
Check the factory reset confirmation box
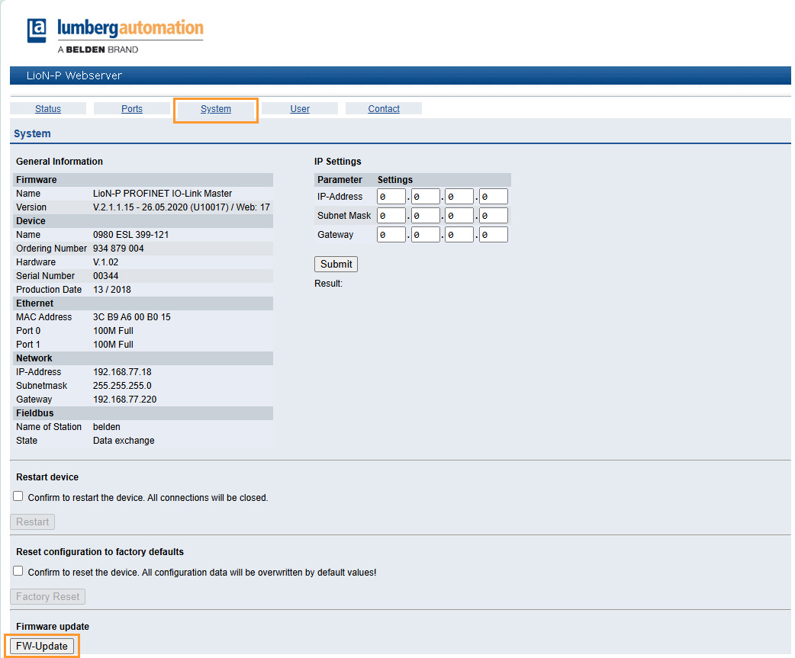18,570
